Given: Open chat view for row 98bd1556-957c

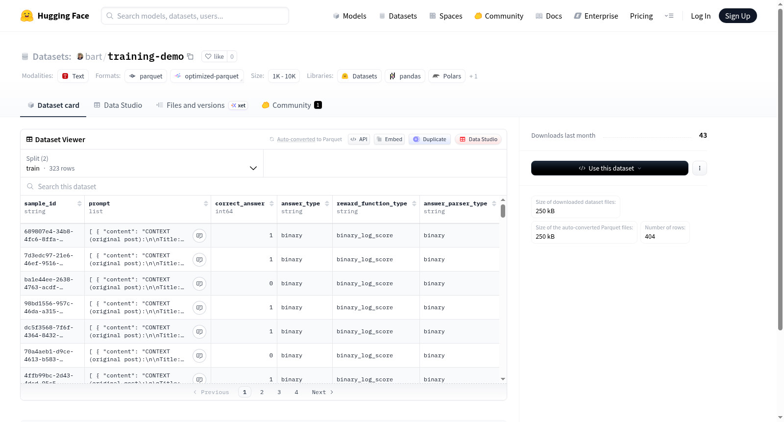Looking at the screenshot, I should click(x=199, y=308).
